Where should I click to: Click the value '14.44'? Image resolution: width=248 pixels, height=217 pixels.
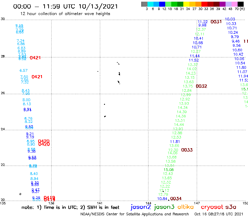tap(179, 125)
